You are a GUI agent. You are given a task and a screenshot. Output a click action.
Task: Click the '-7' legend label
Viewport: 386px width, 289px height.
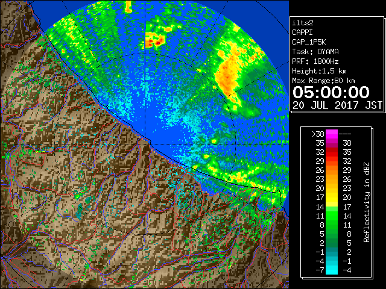(320, 270)
